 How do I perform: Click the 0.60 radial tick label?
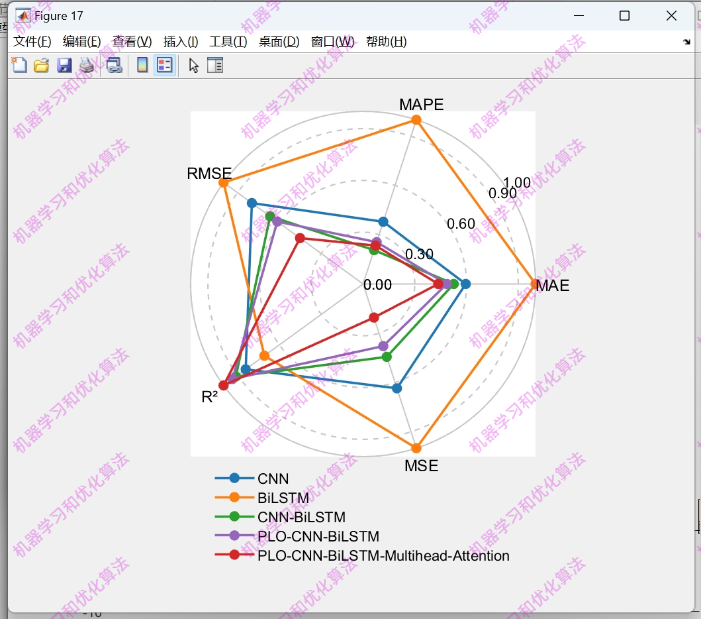461,223
